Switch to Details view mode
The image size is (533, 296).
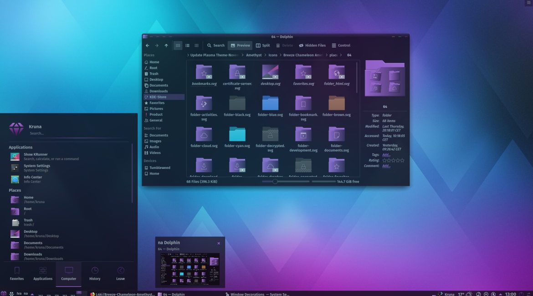(197, 46)
